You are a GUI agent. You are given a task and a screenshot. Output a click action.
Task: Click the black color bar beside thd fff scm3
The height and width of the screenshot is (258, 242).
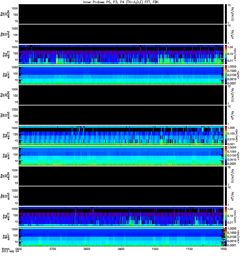(226, 115)
